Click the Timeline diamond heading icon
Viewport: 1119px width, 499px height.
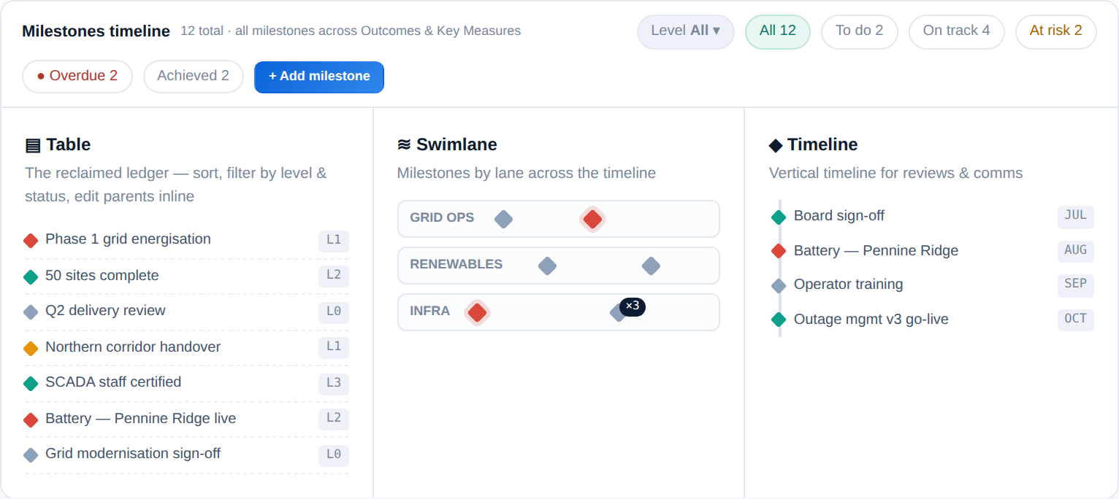point(776,145)
